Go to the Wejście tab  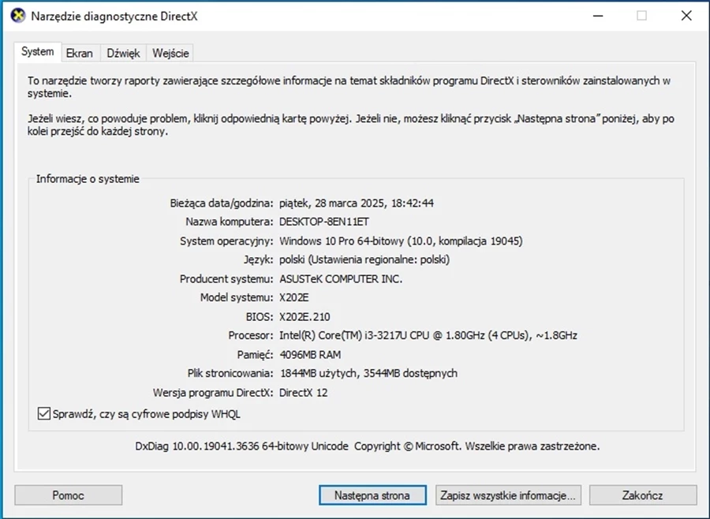click(x=170, y=53)
